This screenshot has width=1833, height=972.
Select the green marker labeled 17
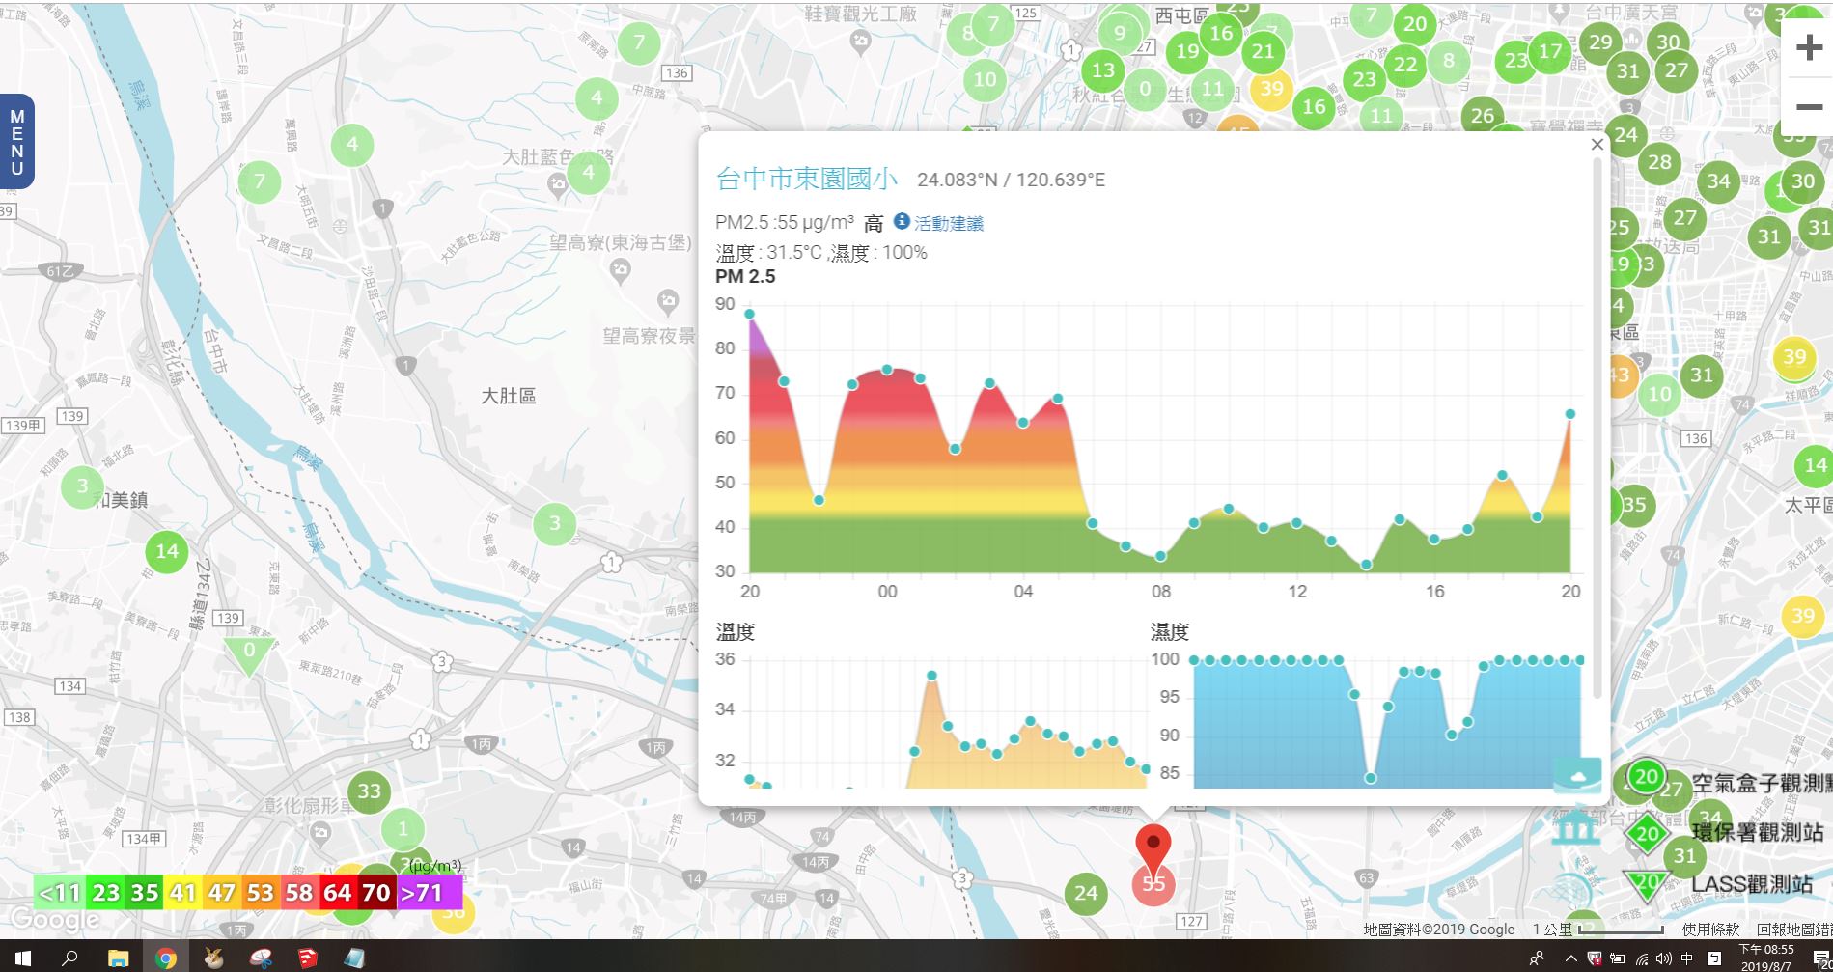(x=1550, y=51)
